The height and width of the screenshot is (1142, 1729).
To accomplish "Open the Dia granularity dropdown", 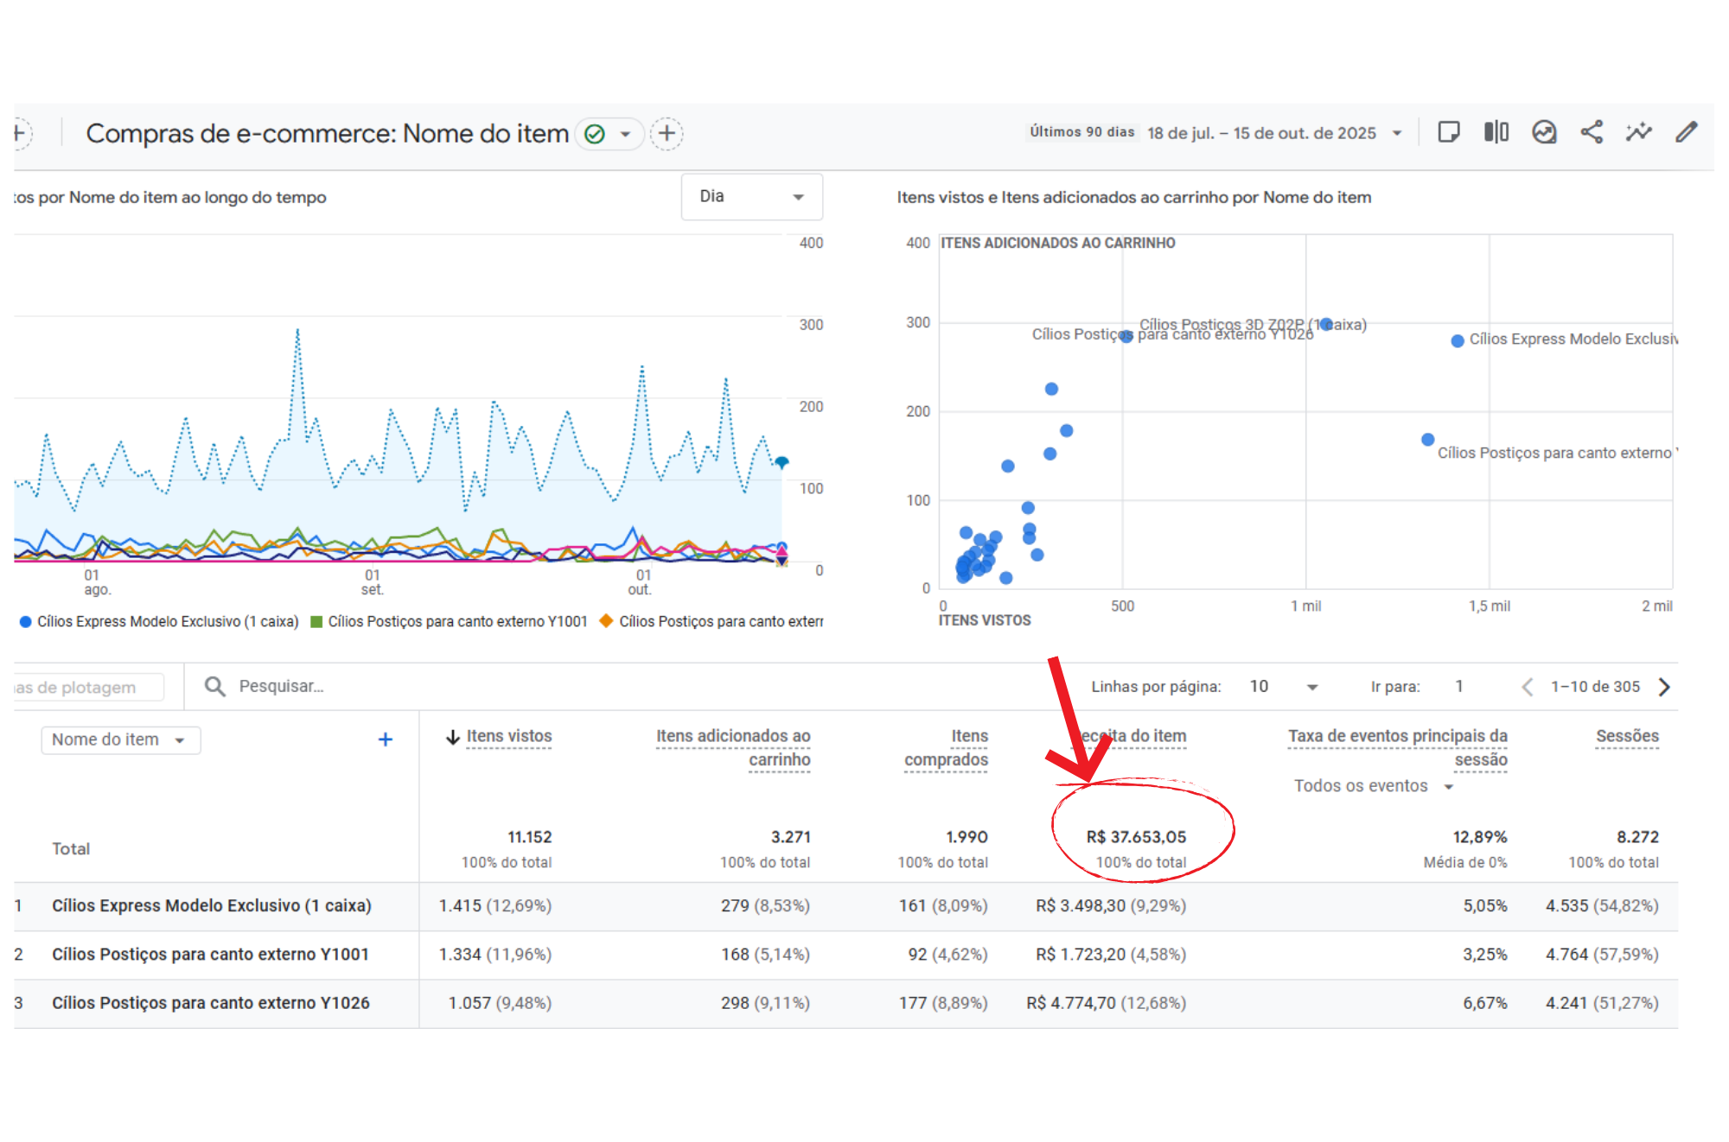I will tap(751, 197).
